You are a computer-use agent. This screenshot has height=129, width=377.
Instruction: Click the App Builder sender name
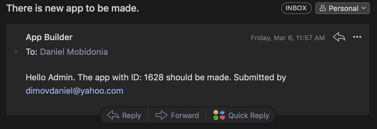click(x=49, y=37)
